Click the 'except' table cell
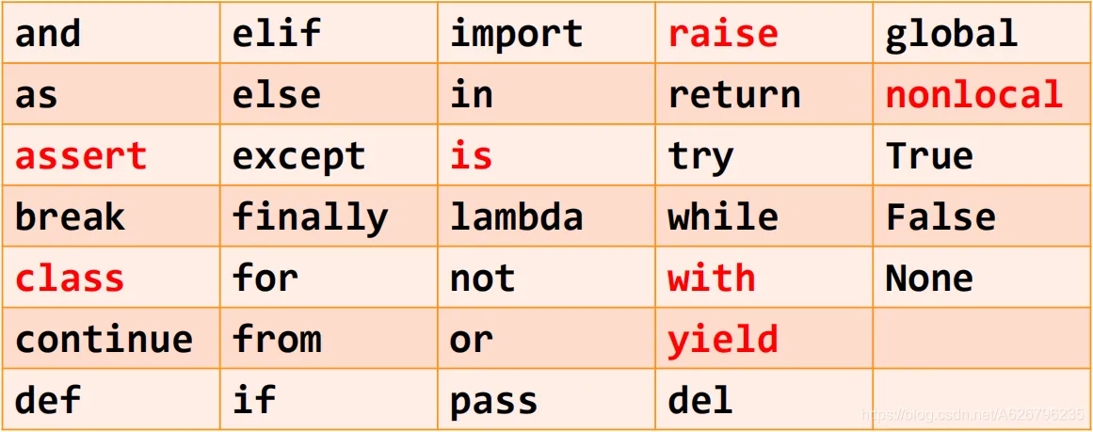This screenshot has height=432, width=1093. pyautogui.click(x=329, y=154)
